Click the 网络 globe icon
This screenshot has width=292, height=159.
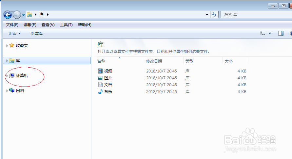coord(12,90)
